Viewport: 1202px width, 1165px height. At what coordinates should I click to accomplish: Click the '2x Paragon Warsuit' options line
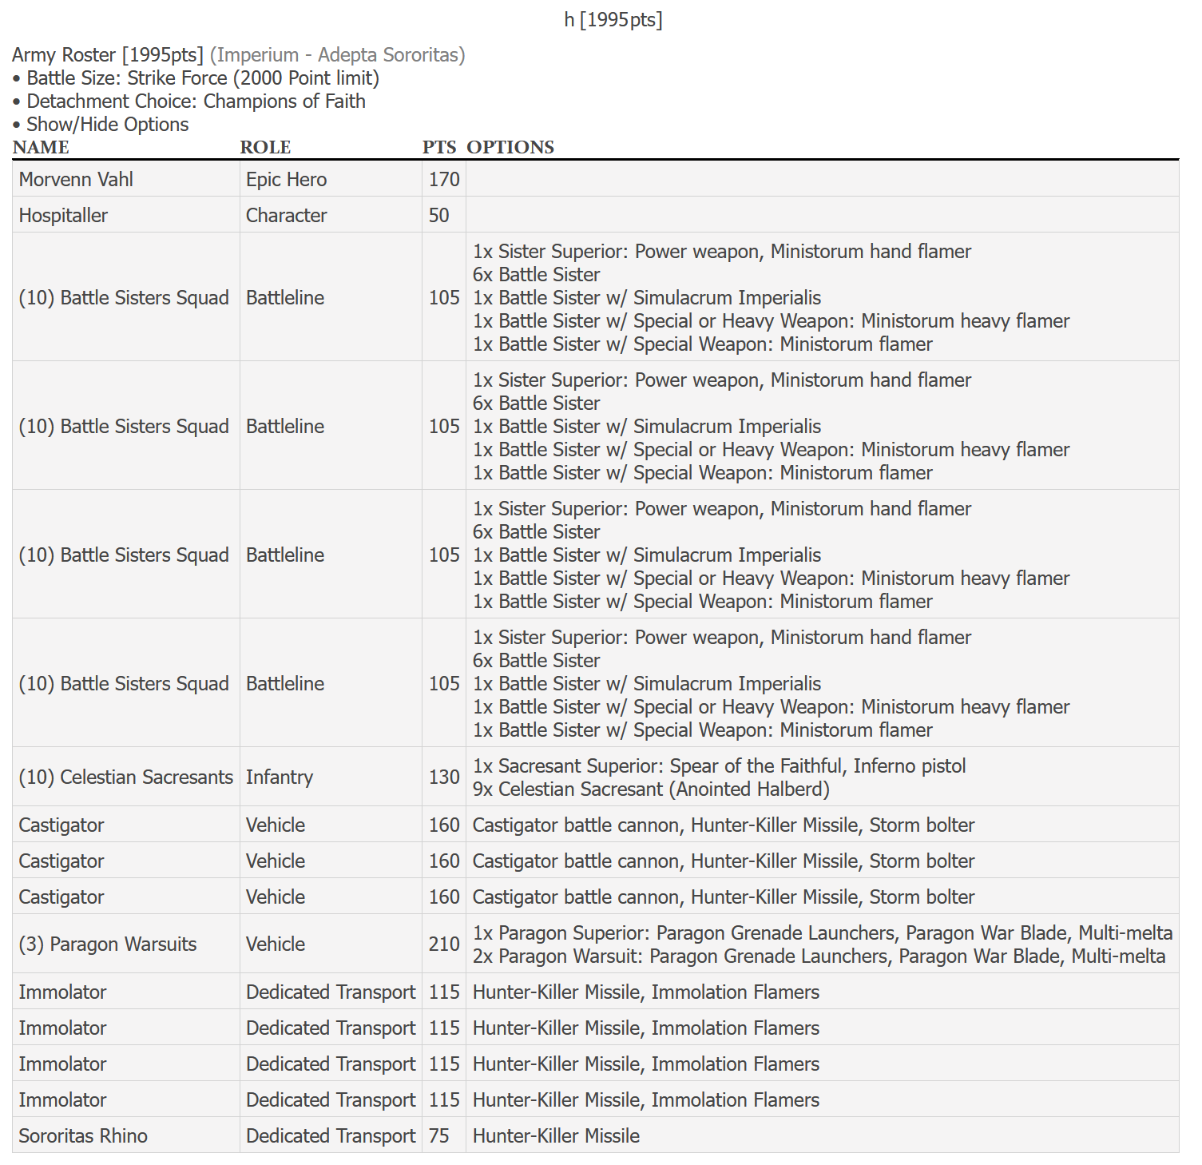tap(819, 956)
